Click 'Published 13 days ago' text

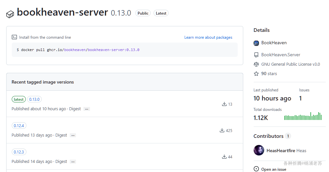click(x=32, y=135)
